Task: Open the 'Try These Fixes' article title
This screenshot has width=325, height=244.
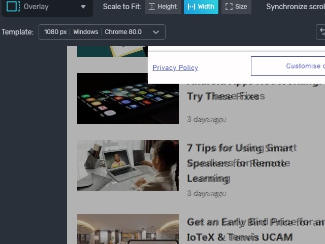Action: 226,96
